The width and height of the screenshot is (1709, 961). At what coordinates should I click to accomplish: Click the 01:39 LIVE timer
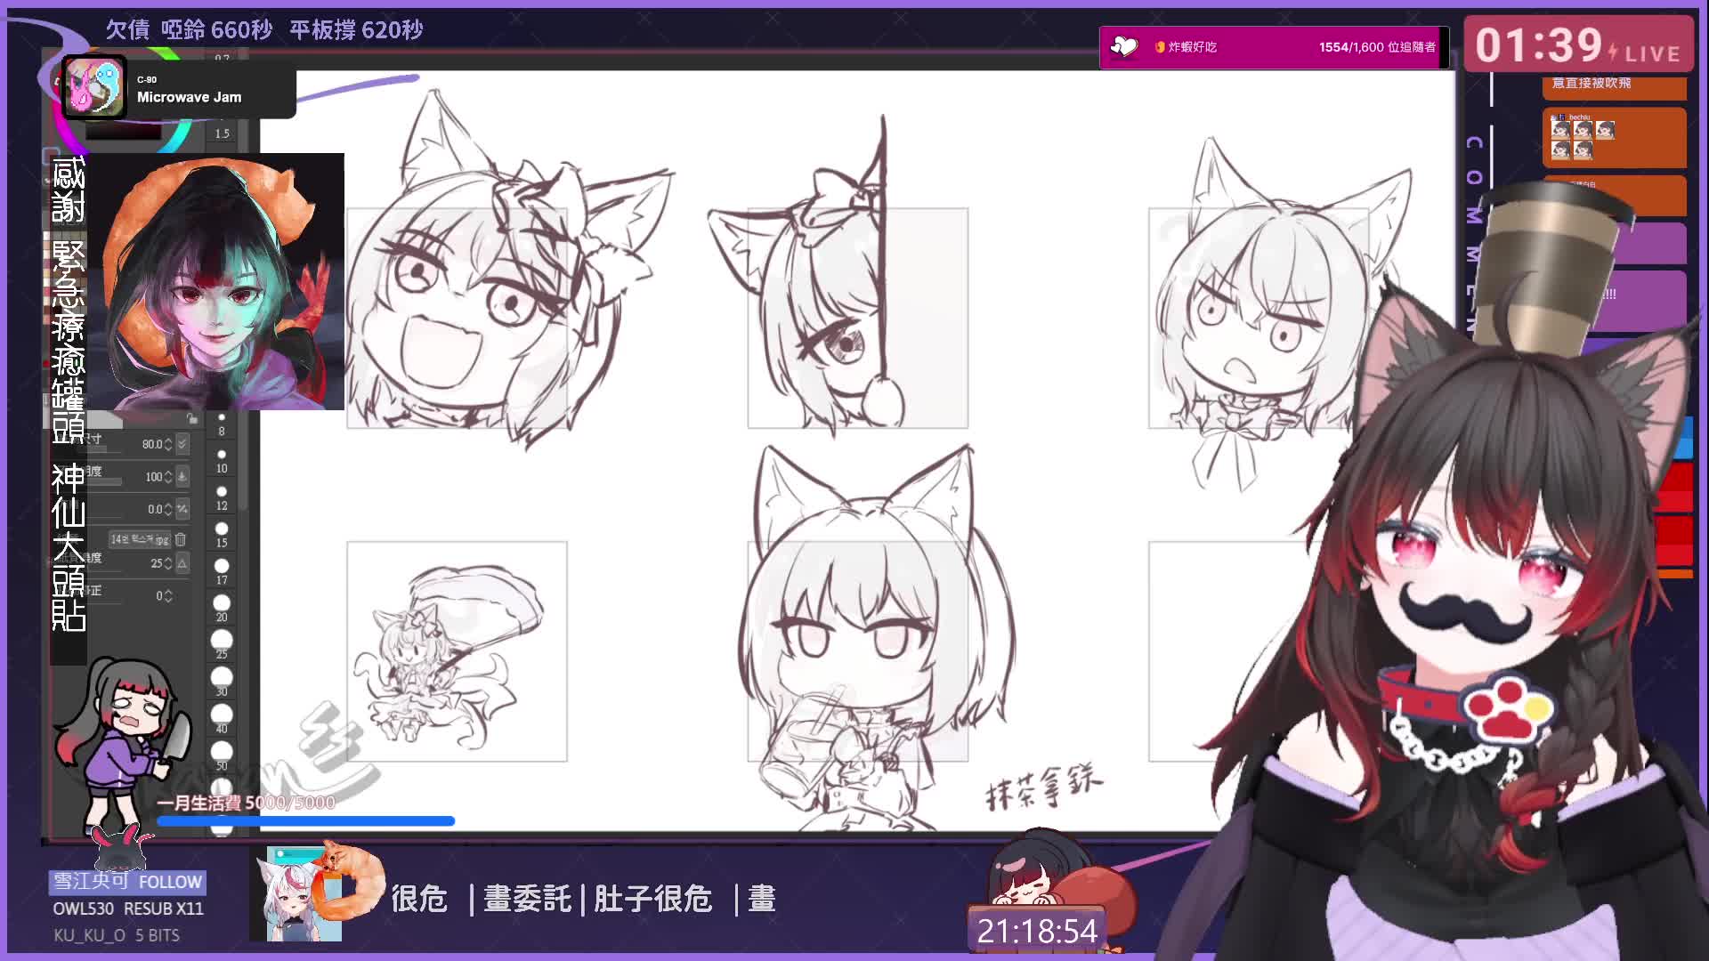click(x=1578, y=45)
